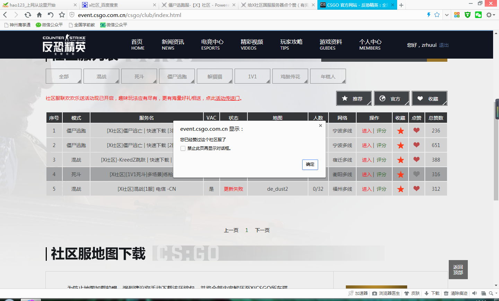
Task: Click gray like heart in row 4
Action: [417, 174]
